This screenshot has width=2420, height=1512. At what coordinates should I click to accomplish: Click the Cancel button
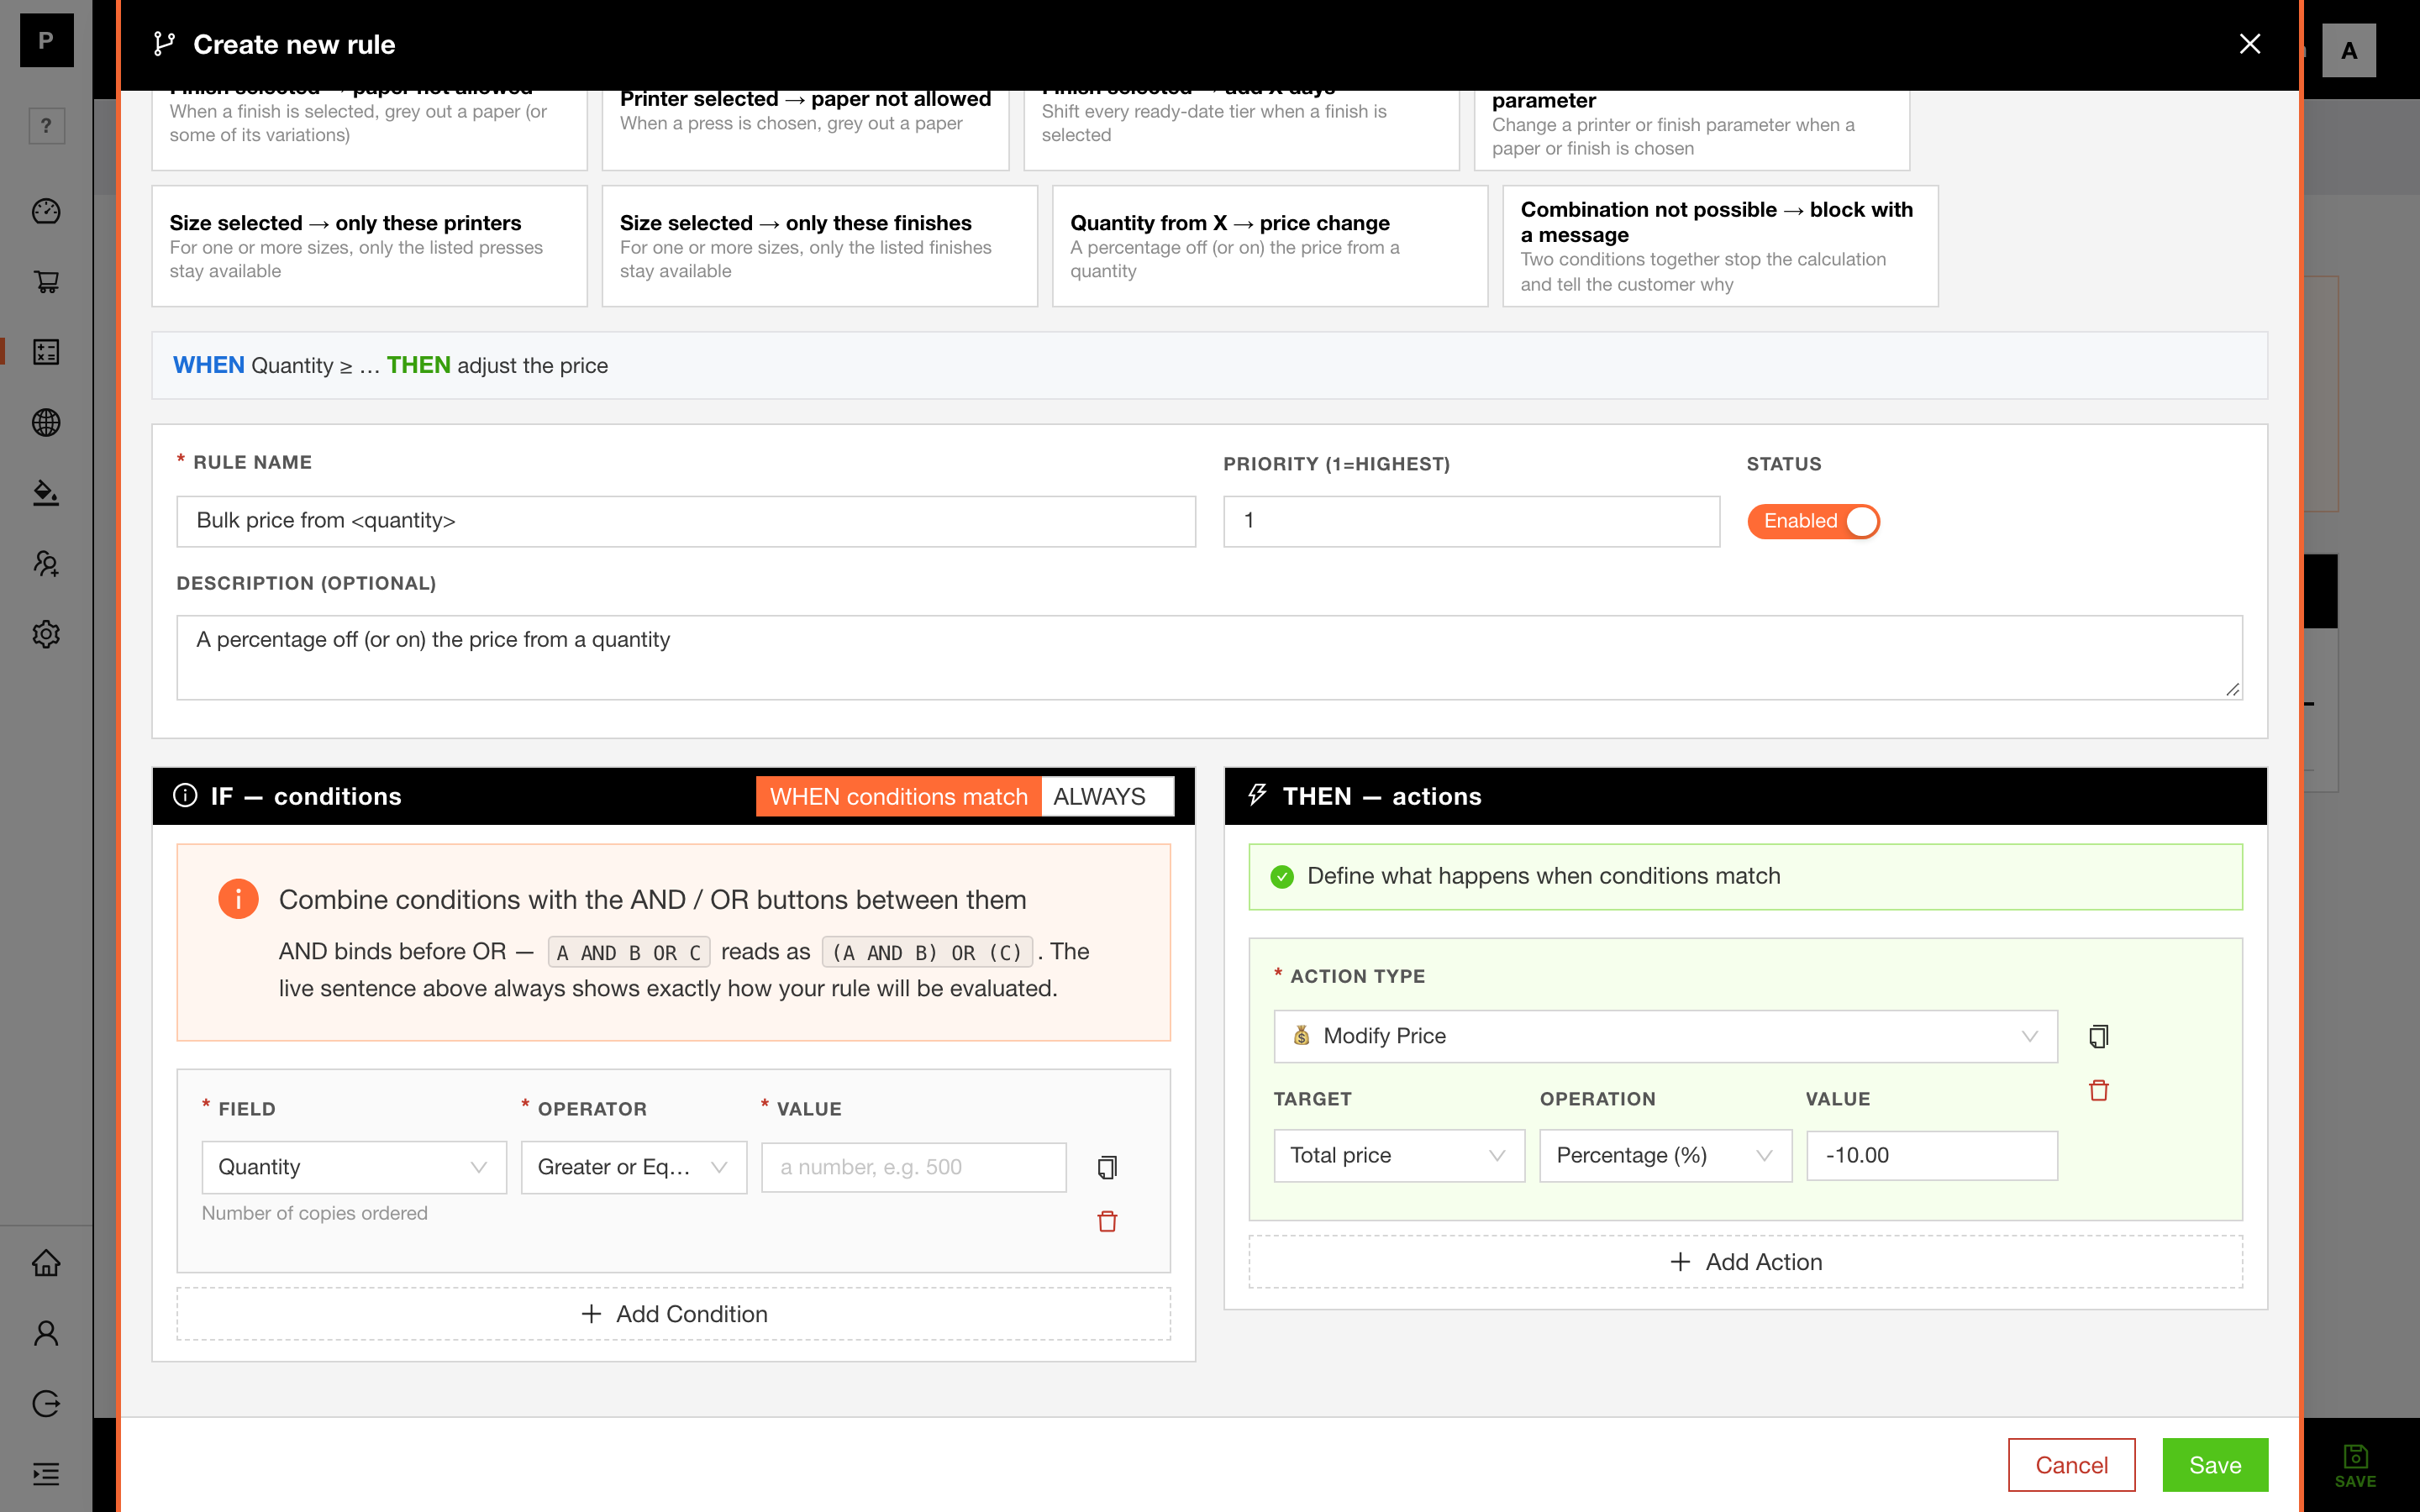pyautogui.click(x=2071, y=1465)
